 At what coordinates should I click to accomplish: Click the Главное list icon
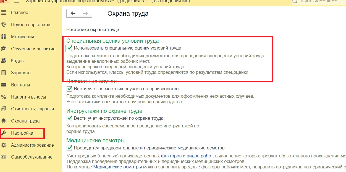click(x=4, y=12)
